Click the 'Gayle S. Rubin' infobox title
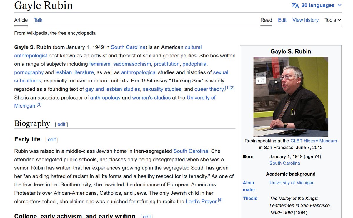353x218 pixels. pyautogui.click(x=291, y=51)
